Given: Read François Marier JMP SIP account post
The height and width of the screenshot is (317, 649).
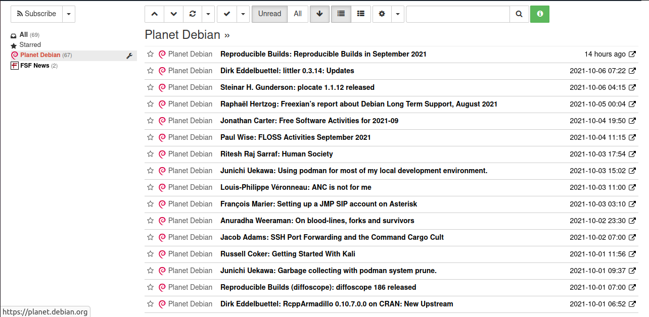Looking at the screenshot, I should (318, 204).
